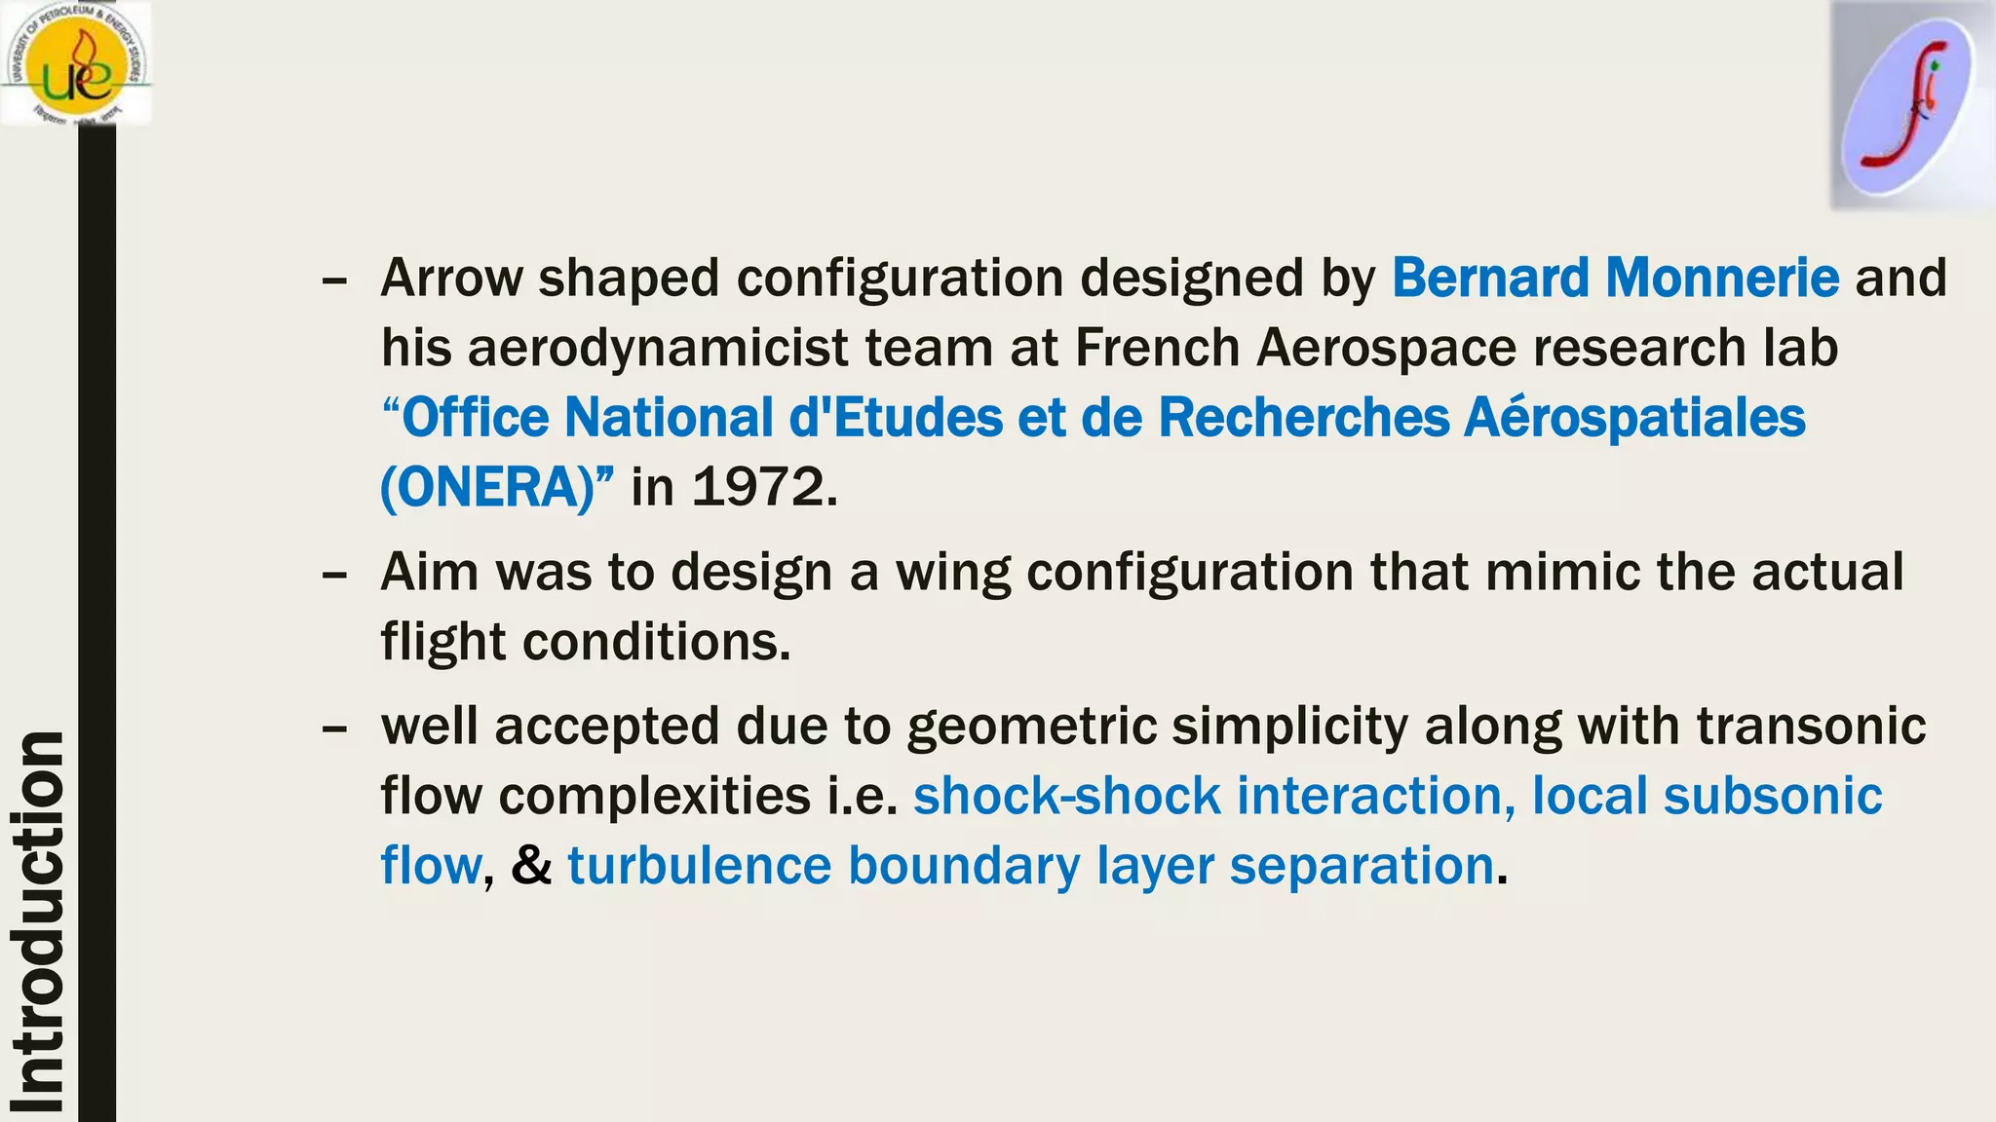Click the UPES university logo

76,64
